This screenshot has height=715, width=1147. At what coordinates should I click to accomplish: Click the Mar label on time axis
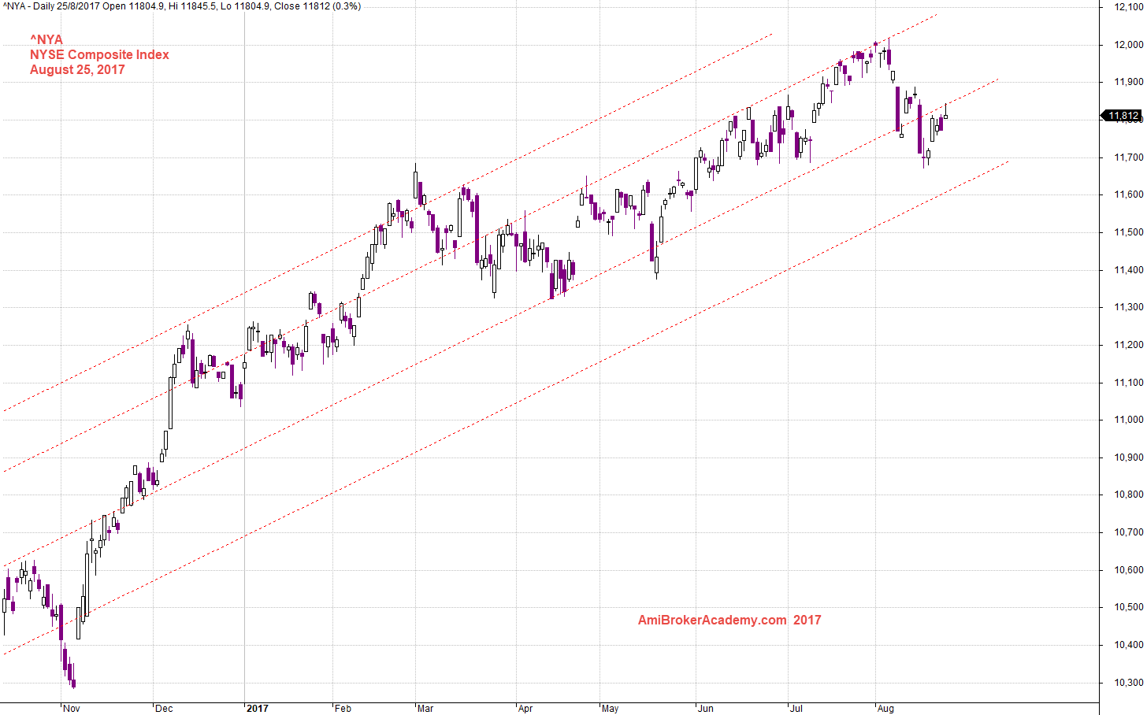[x=425, y=709]
